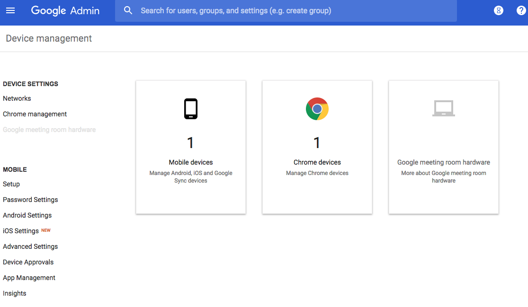The height and width of the screenshot is (307, 528).
Task: Click the Chrome logo icon
Action: 317,109
